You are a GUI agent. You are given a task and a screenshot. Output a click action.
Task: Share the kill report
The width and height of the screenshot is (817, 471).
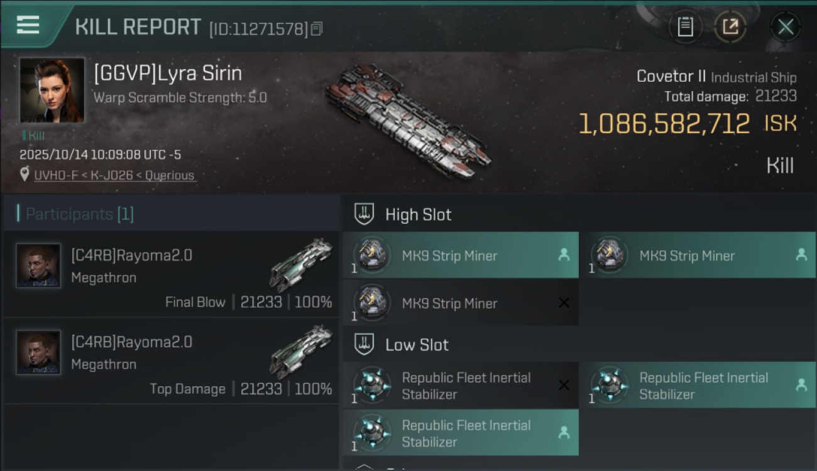click(730, 26)
